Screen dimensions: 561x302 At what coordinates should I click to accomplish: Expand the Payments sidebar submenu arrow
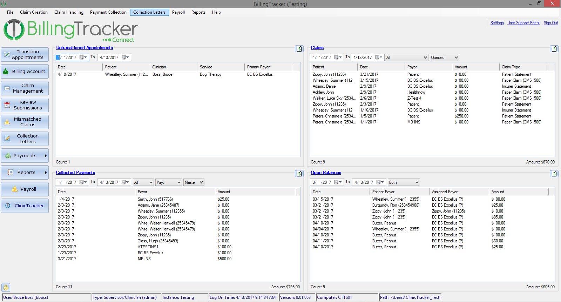coord(45,156)
